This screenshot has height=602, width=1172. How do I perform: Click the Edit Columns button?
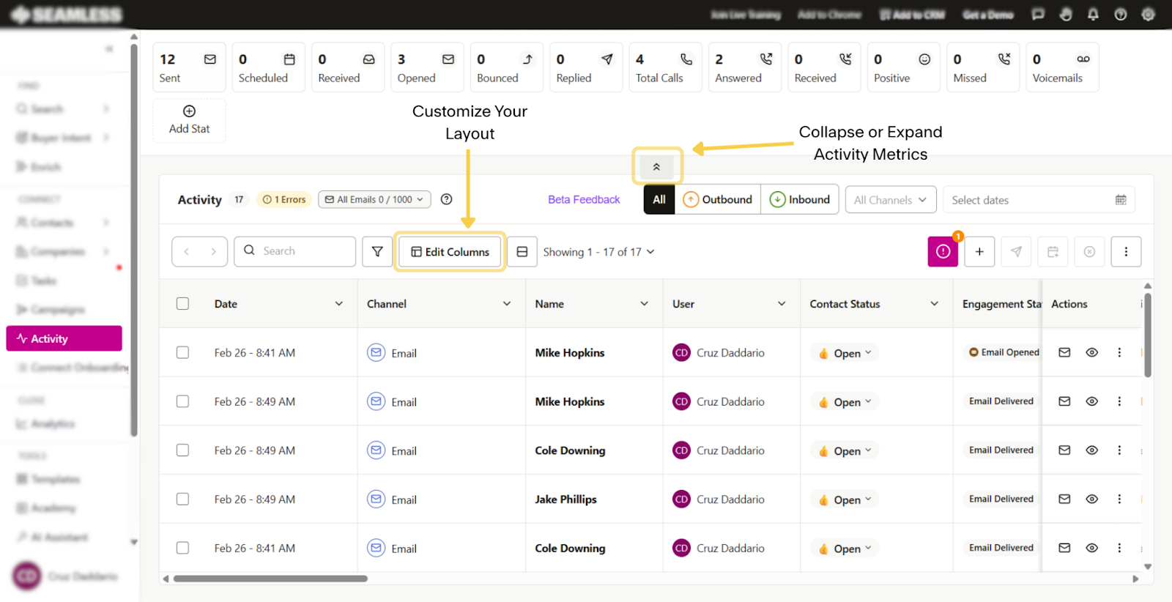450,251
